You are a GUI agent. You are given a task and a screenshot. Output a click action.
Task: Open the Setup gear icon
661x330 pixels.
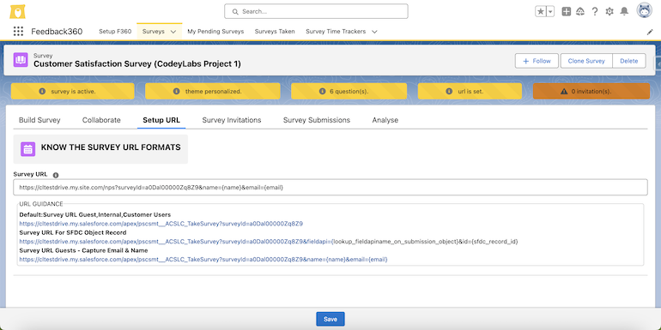[609, 11]
